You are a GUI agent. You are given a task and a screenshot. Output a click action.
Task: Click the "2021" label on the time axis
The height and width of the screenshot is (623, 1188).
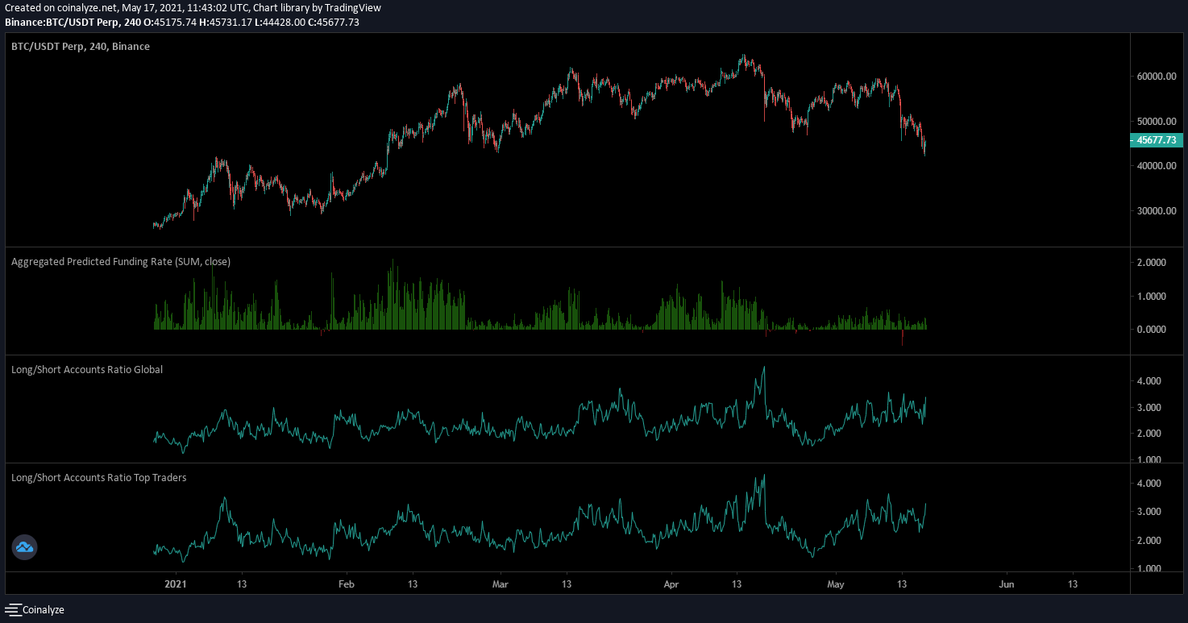click(175, 584)
